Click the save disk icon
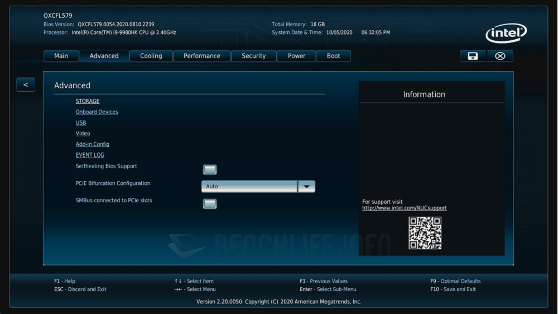 pyautogui.click(x=473, y=56)
